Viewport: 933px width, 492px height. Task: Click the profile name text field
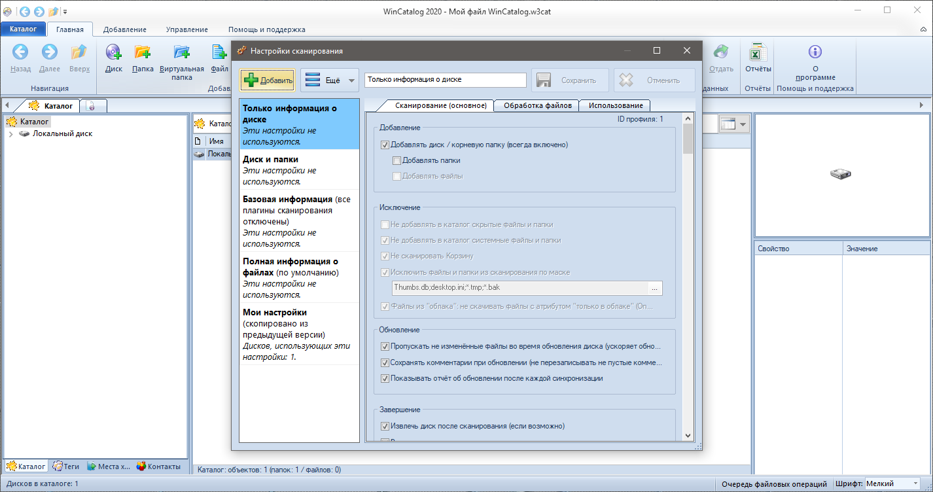pos(445,80)
